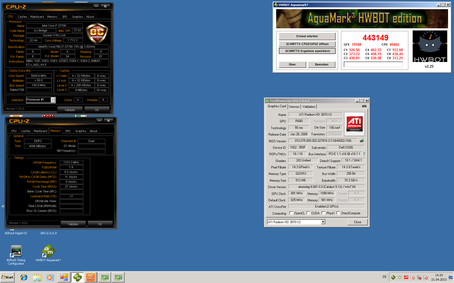This screenshot has width=454, height=283.
Task: Click Validate in the top CPU-Z window
Action: (70, 110)
